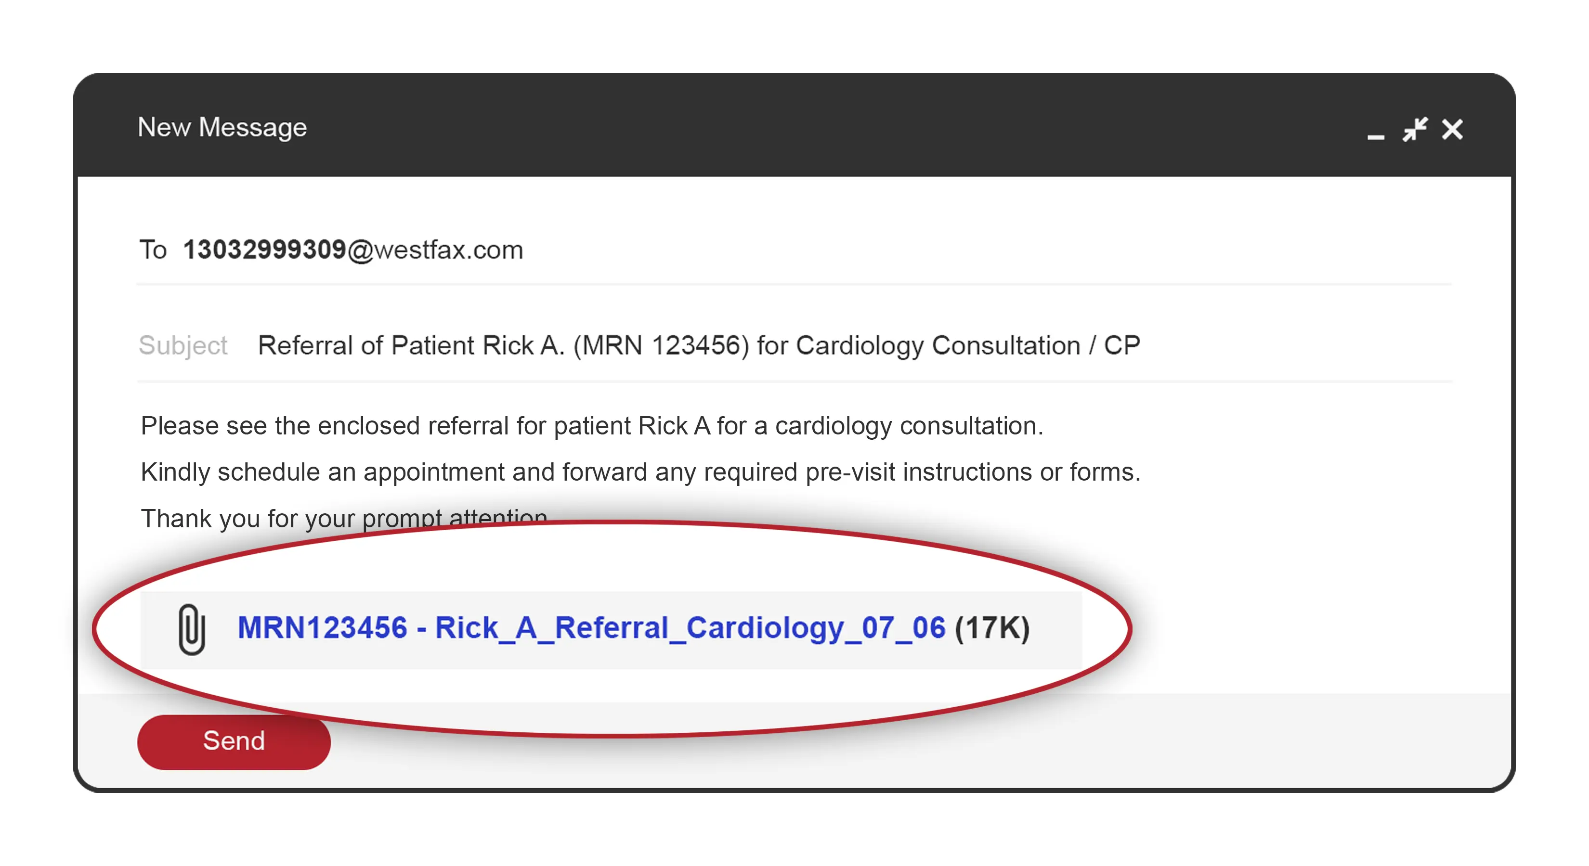Click the "westfax.com" domain in recipient

448,250
